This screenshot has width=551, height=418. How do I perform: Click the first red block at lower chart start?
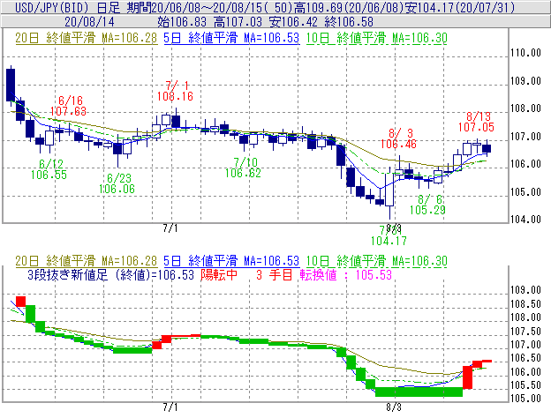[20, 302]
